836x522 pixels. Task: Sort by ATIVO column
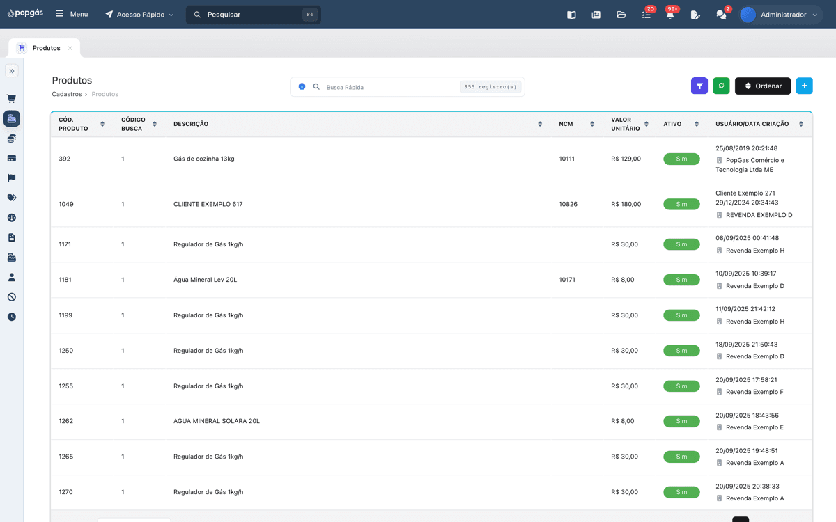(x=697, y=124)
